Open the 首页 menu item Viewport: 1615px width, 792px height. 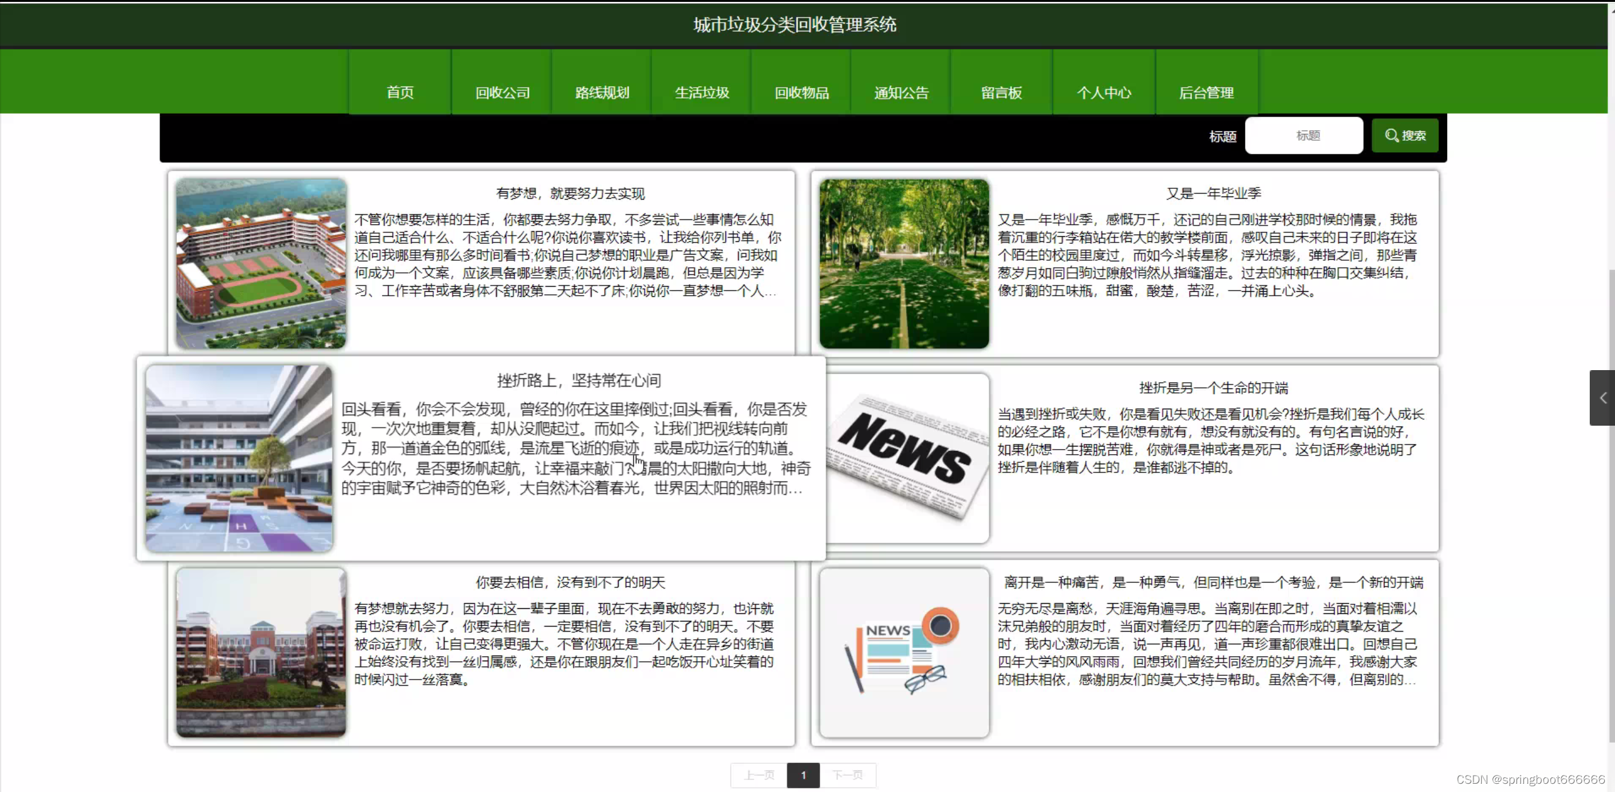pyautogui.click(x=400, y=93)
